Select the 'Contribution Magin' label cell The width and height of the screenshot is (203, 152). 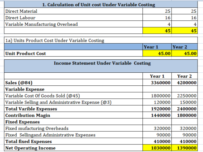pos(73,115)
